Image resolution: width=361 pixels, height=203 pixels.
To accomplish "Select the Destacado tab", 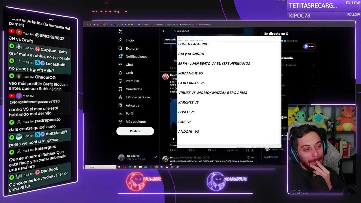I will (x=170, y=39).
